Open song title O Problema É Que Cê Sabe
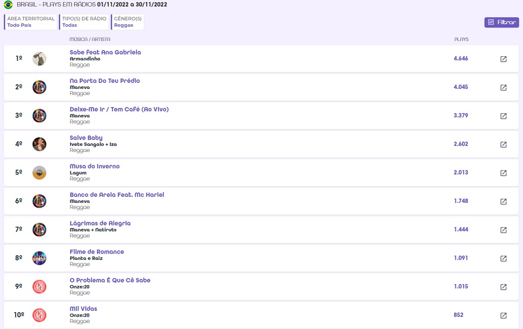 coord(110,280)
